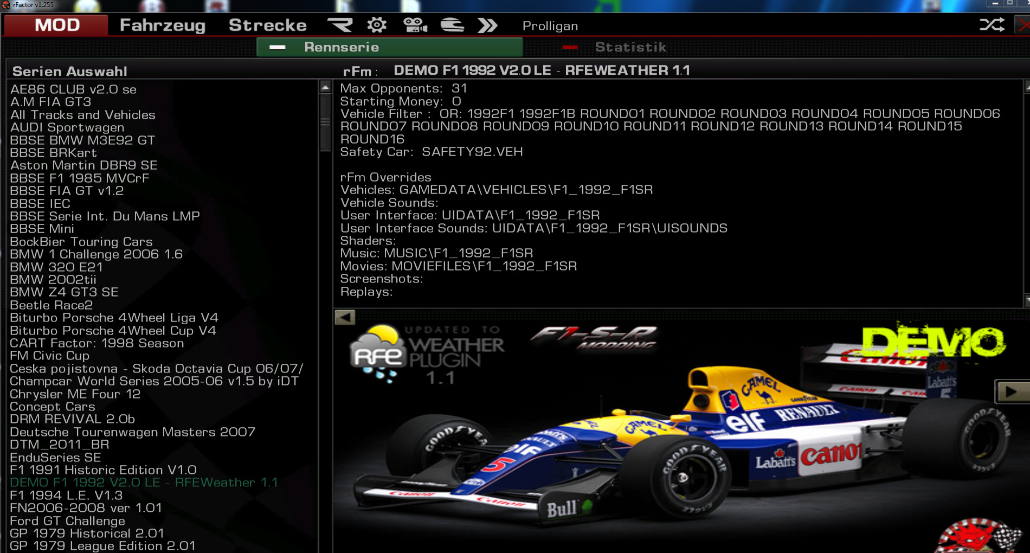Click the Prolligan player name
Image resolution: width=1030 pixels, height=553 pixels.
(550, 26)
